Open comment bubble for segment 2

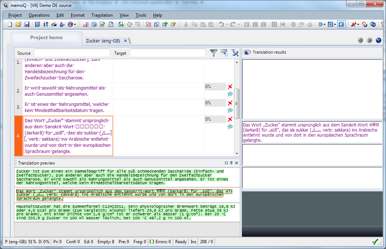coord(230,94)
